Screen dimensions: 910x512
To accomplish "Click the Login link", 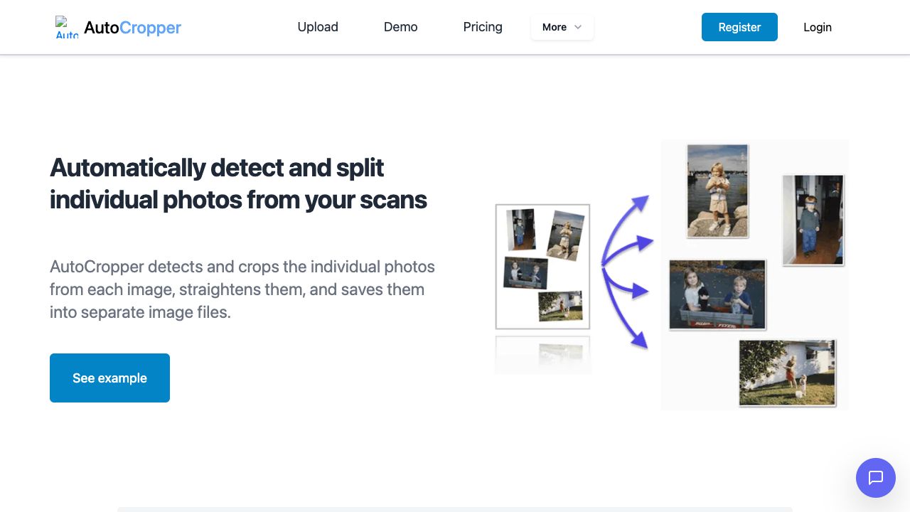I will click(x=817, y=27).
